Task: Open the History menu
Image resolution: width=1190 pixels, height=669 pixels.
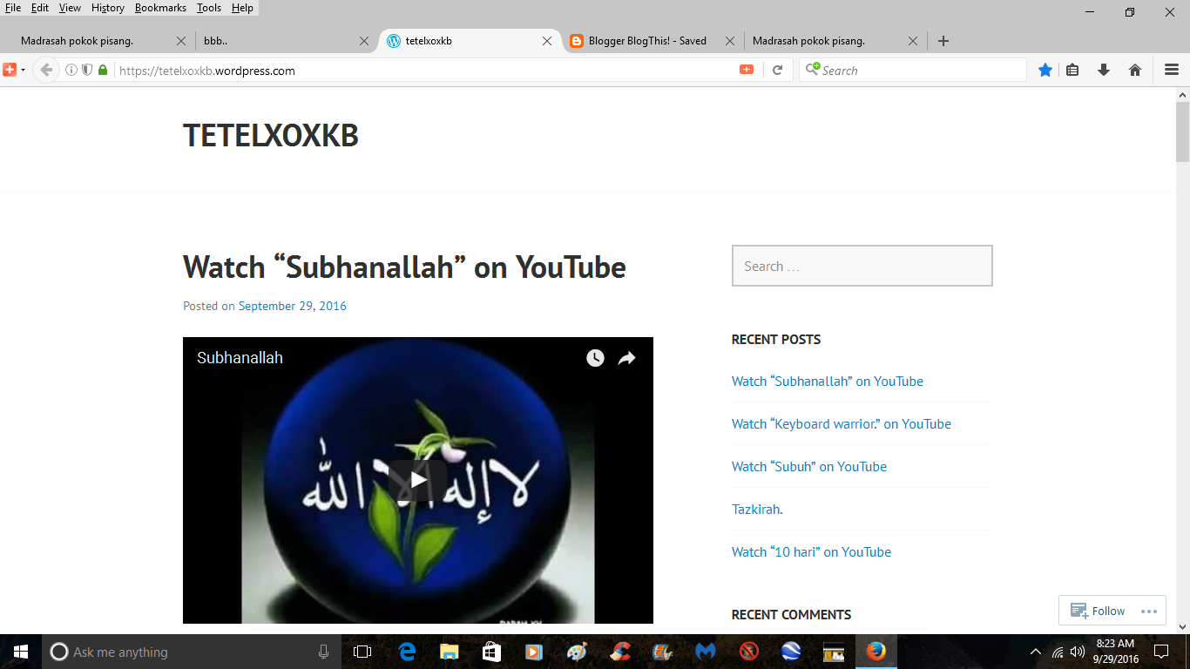Action: 108,8
